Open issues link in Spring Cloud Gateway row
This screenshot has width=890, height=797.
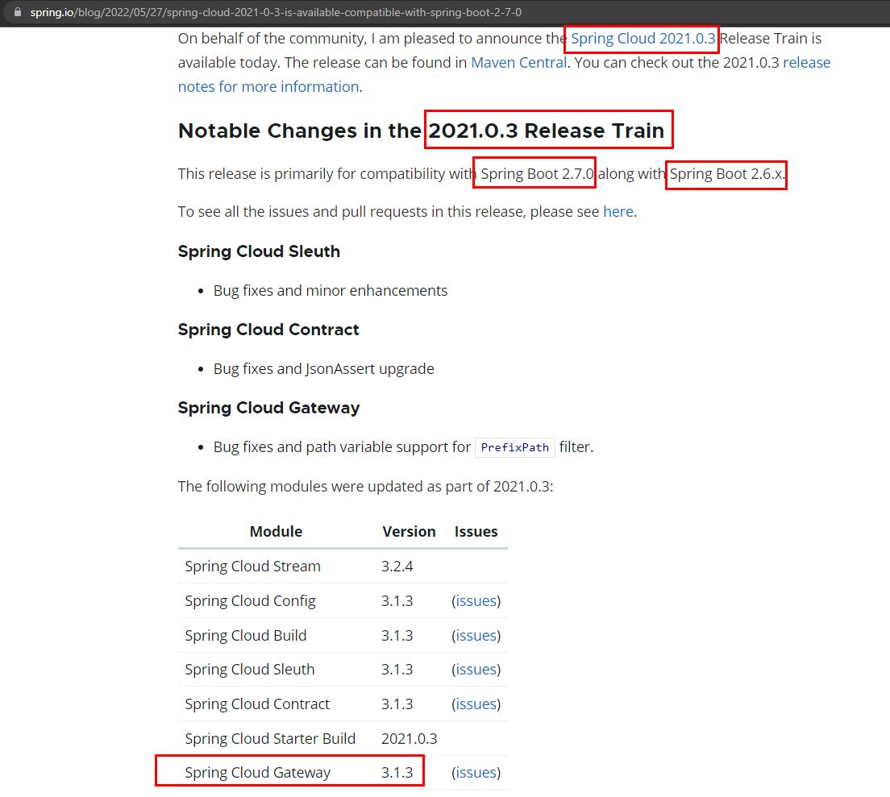pos(476,773)
